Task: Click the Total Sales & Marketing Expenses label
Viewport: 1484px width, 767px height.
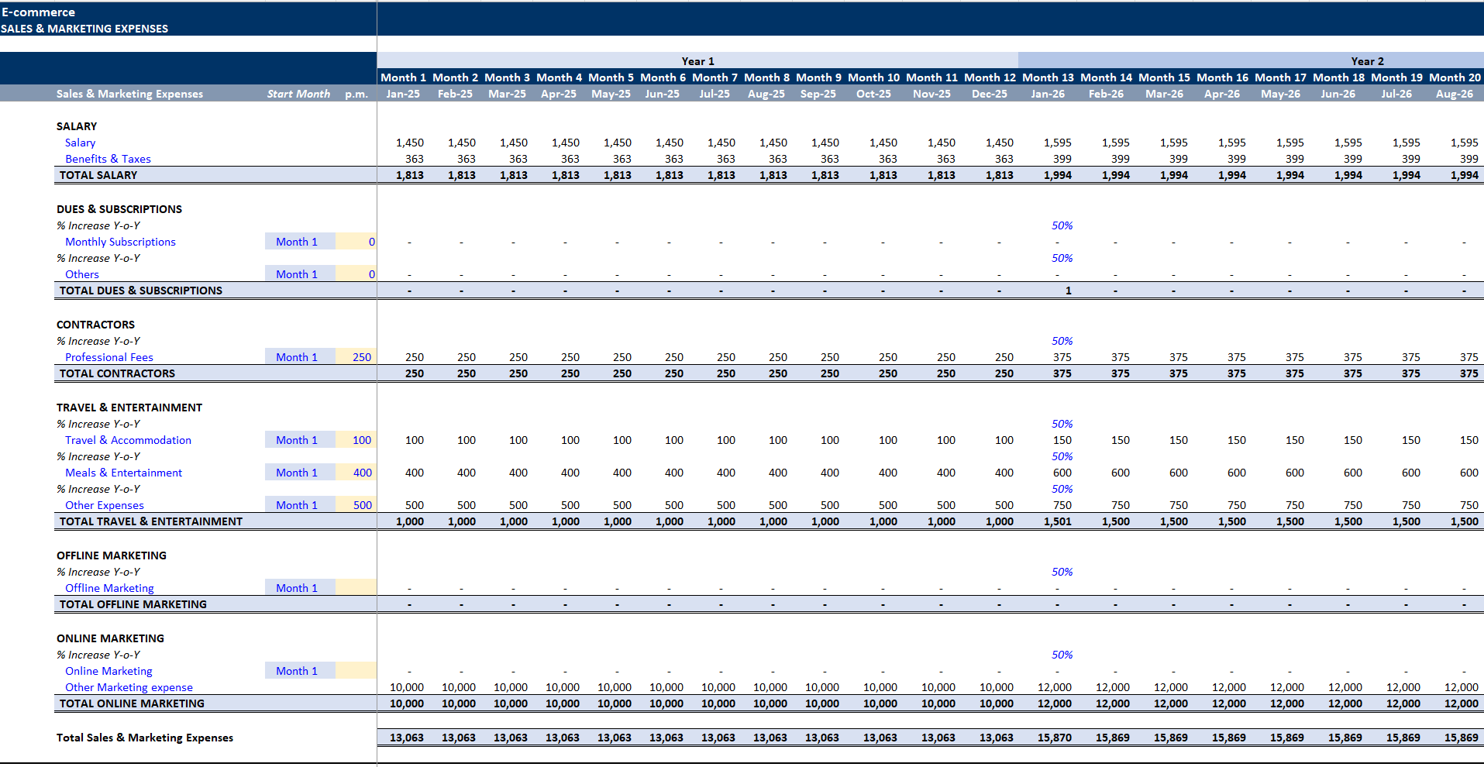Action: 145,738
